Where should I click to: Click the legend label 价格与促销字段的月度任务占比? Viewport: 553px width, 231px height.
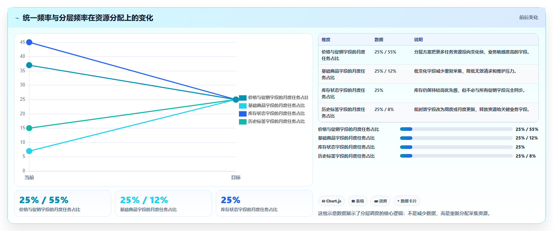pyautogui.click(x=278, y=98)
